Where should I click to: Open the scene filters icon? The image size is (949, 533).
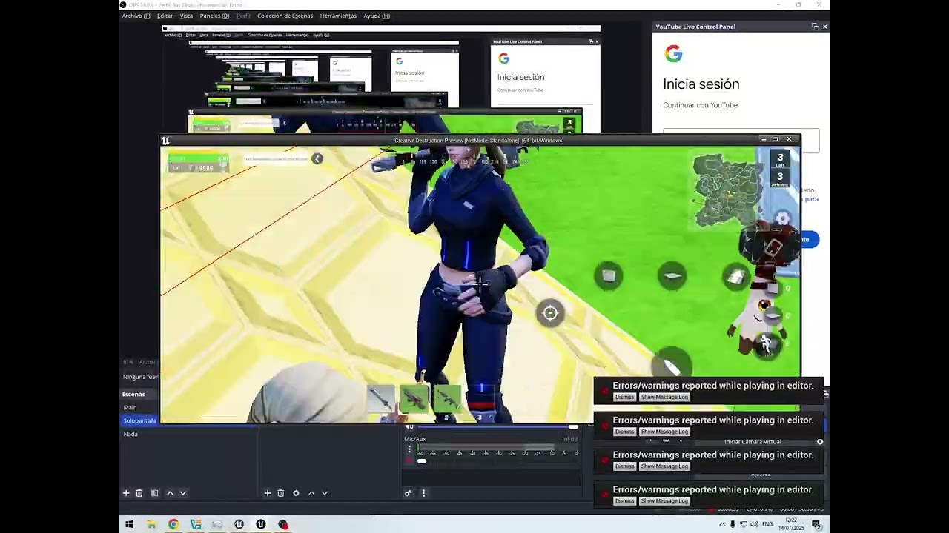[154, 493]
